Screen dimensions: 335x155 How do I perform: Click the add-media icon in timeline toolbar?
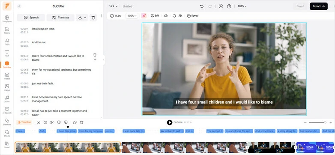pos(39,122)
